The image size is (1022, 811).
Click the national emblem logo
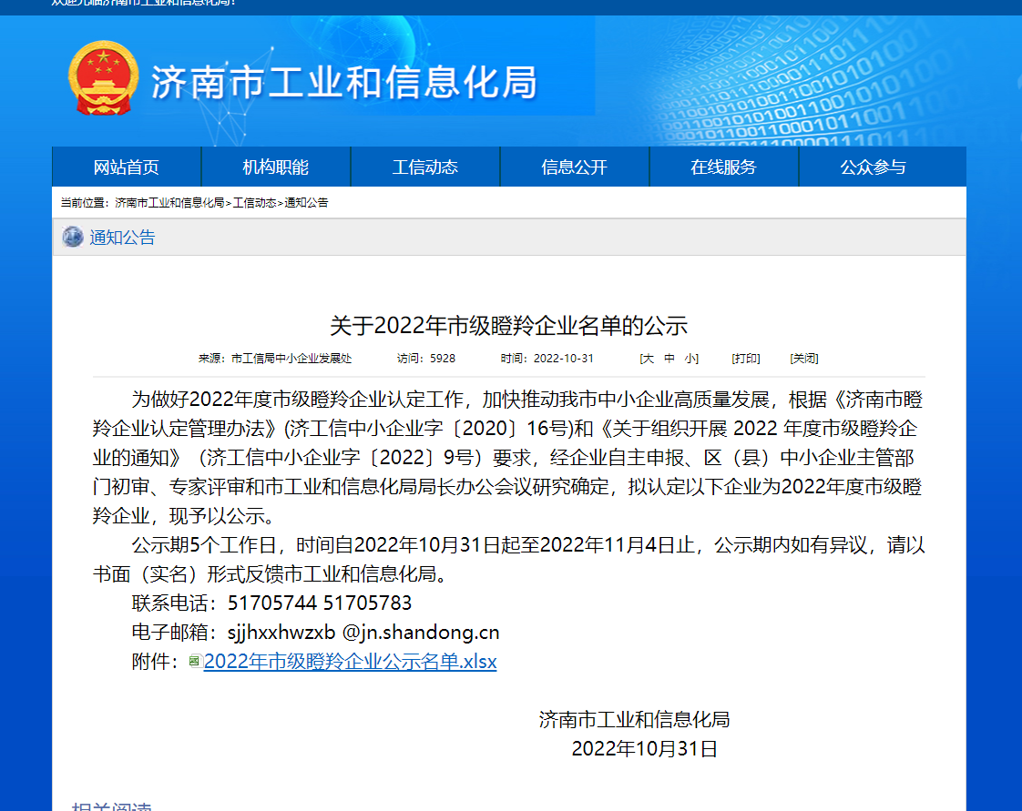[103, 78]
